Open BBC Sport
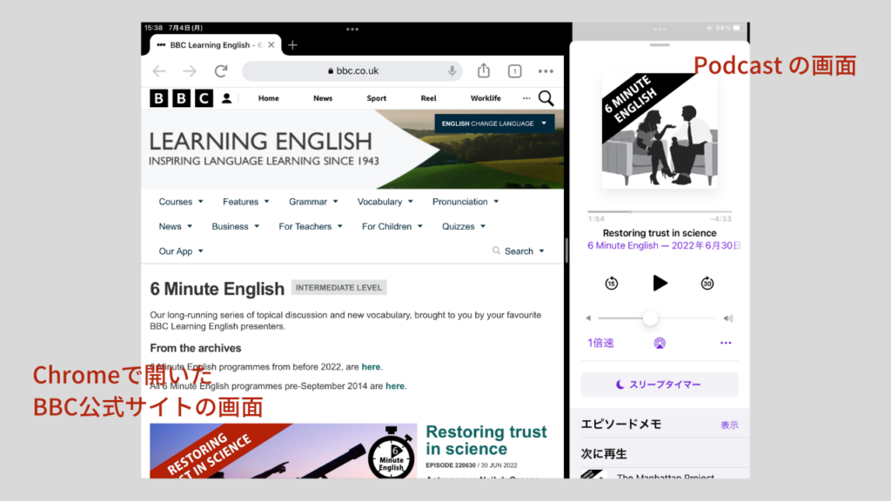 click(376, 98)
